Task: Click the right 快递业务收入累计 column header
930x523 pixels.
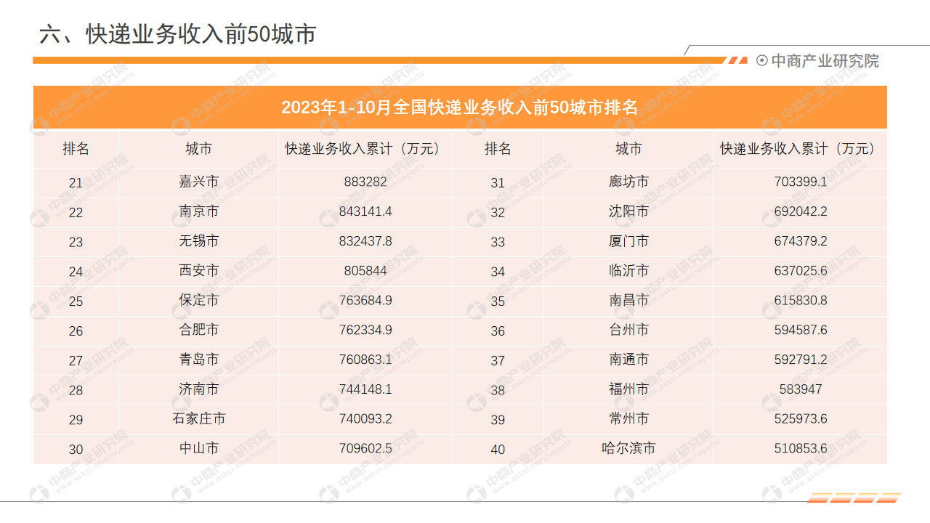Action: click(x=800, y=149)
